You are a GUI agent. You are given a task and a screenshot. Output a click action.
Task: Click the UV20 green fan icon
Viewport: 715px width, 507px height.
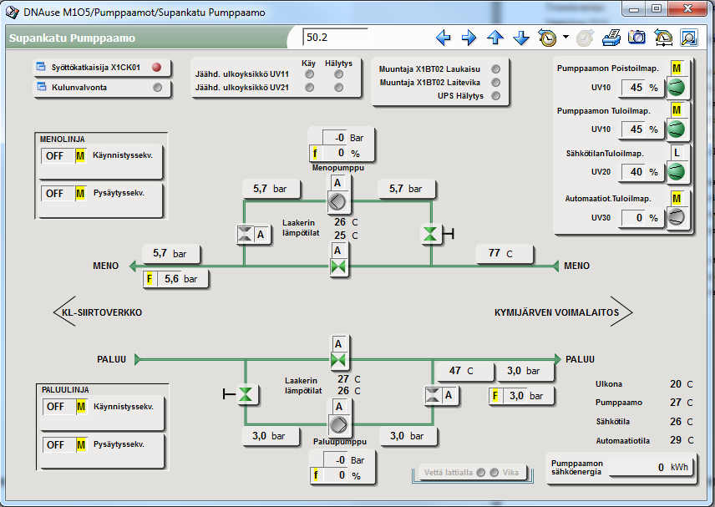(677, 172)
